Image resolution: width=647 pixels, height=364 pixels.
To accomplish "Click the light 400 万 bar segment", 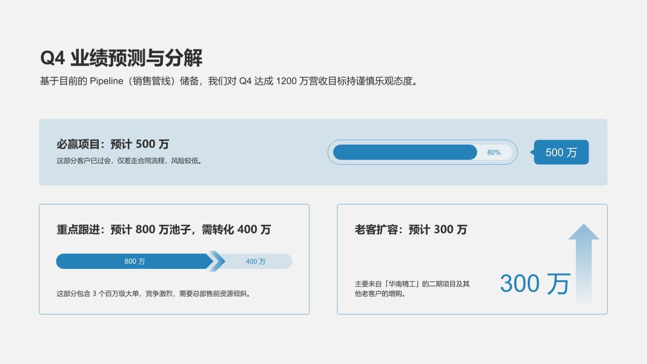I will [x=257, y=261].
